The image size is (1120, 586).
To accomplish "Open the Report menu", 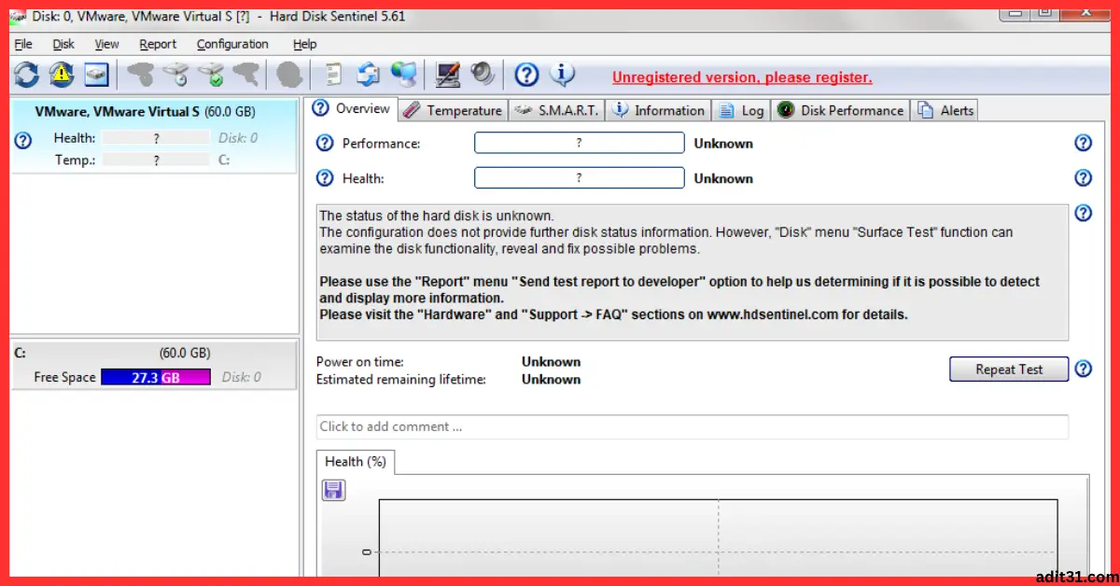I will click(158, 44).
